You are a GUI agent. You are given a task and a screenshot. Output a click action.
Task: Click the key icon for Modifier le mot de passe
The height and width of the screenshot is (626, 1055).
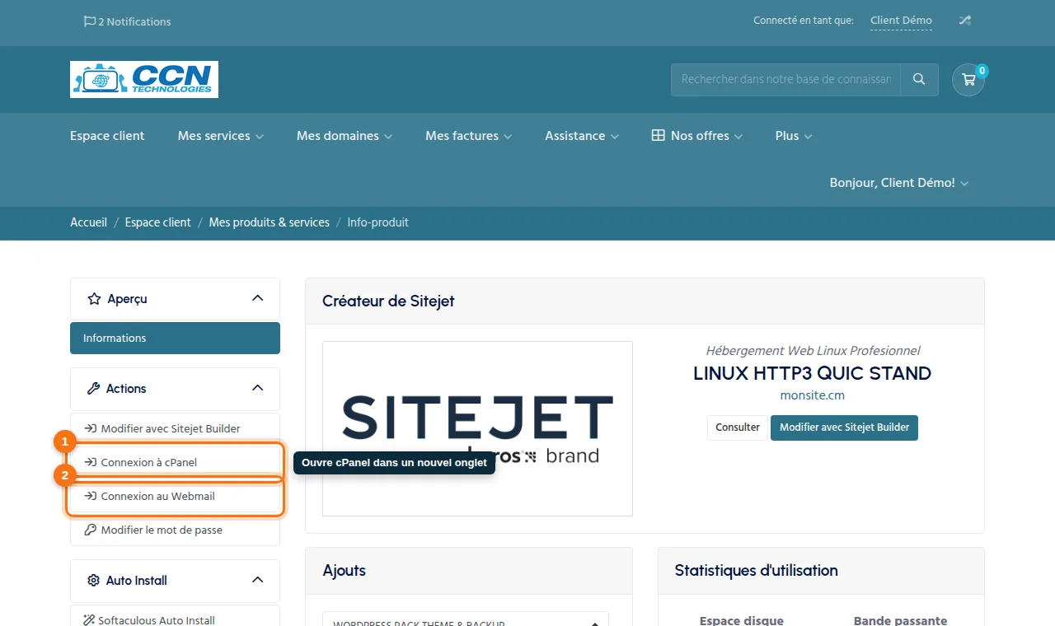(91, 530)
